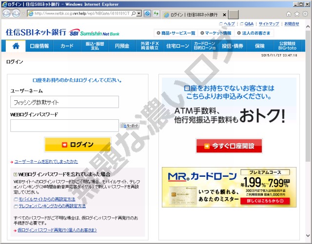Image resolution: width=312 pixels, height=244 pixels.
Task: Click the browser Forward arrow button
Action: pos(16,14)
